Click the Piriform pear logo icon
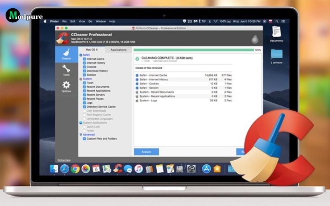The image size is (330, 206). 255,38
